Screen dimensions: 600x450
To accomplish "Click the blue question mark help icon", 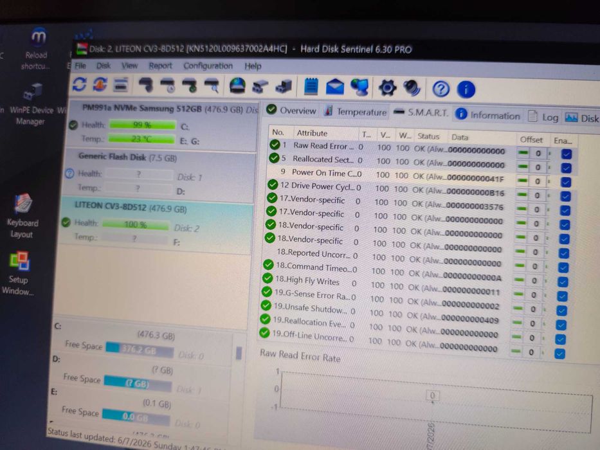I will pyautogui.click(x=441, y=89).
